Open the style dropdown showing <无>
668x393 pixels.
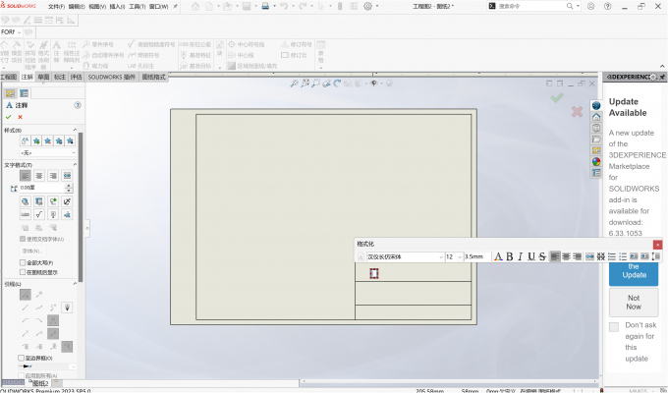[x=48, y=152]
